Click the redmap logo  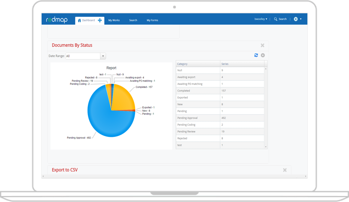pyautogui.click(x=57, y=20)
